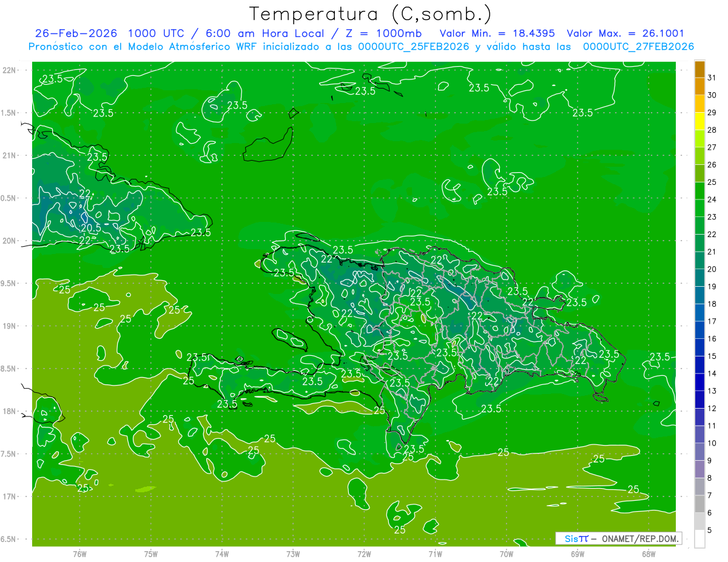Click legend value '26'
The image size is (728, 562).
click(x=712, y=165)
